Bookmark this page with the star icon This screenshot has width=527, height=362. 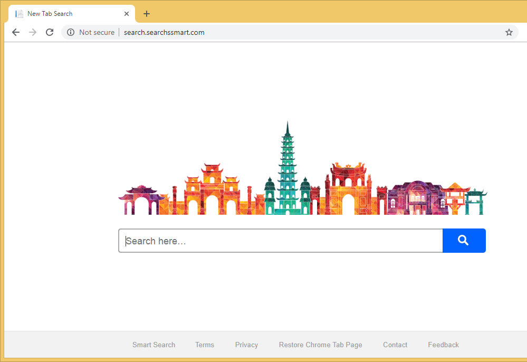[509, 32]
